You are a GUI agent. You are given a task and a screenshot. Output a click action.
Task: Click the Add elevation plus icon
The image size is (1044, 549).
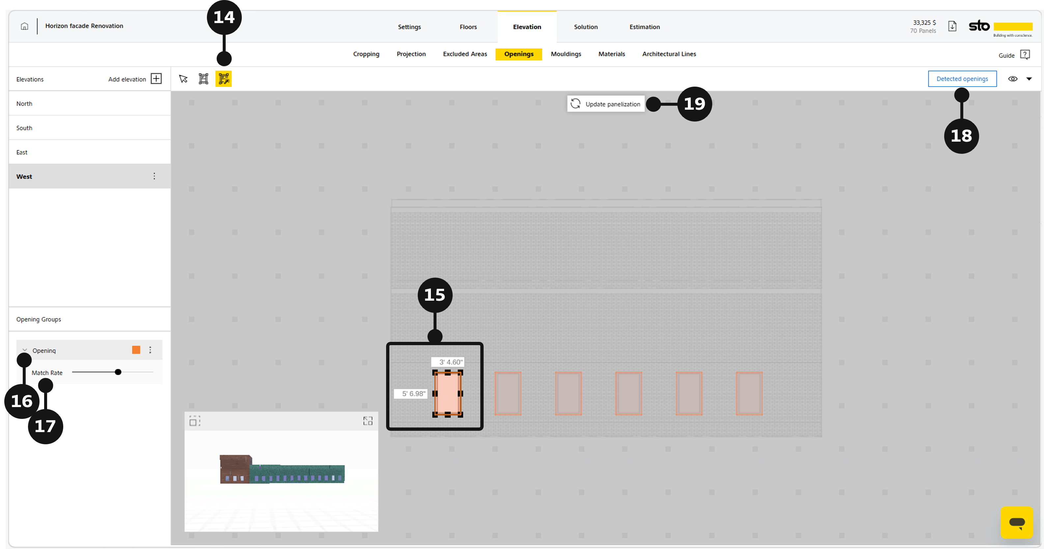(156, 79)
